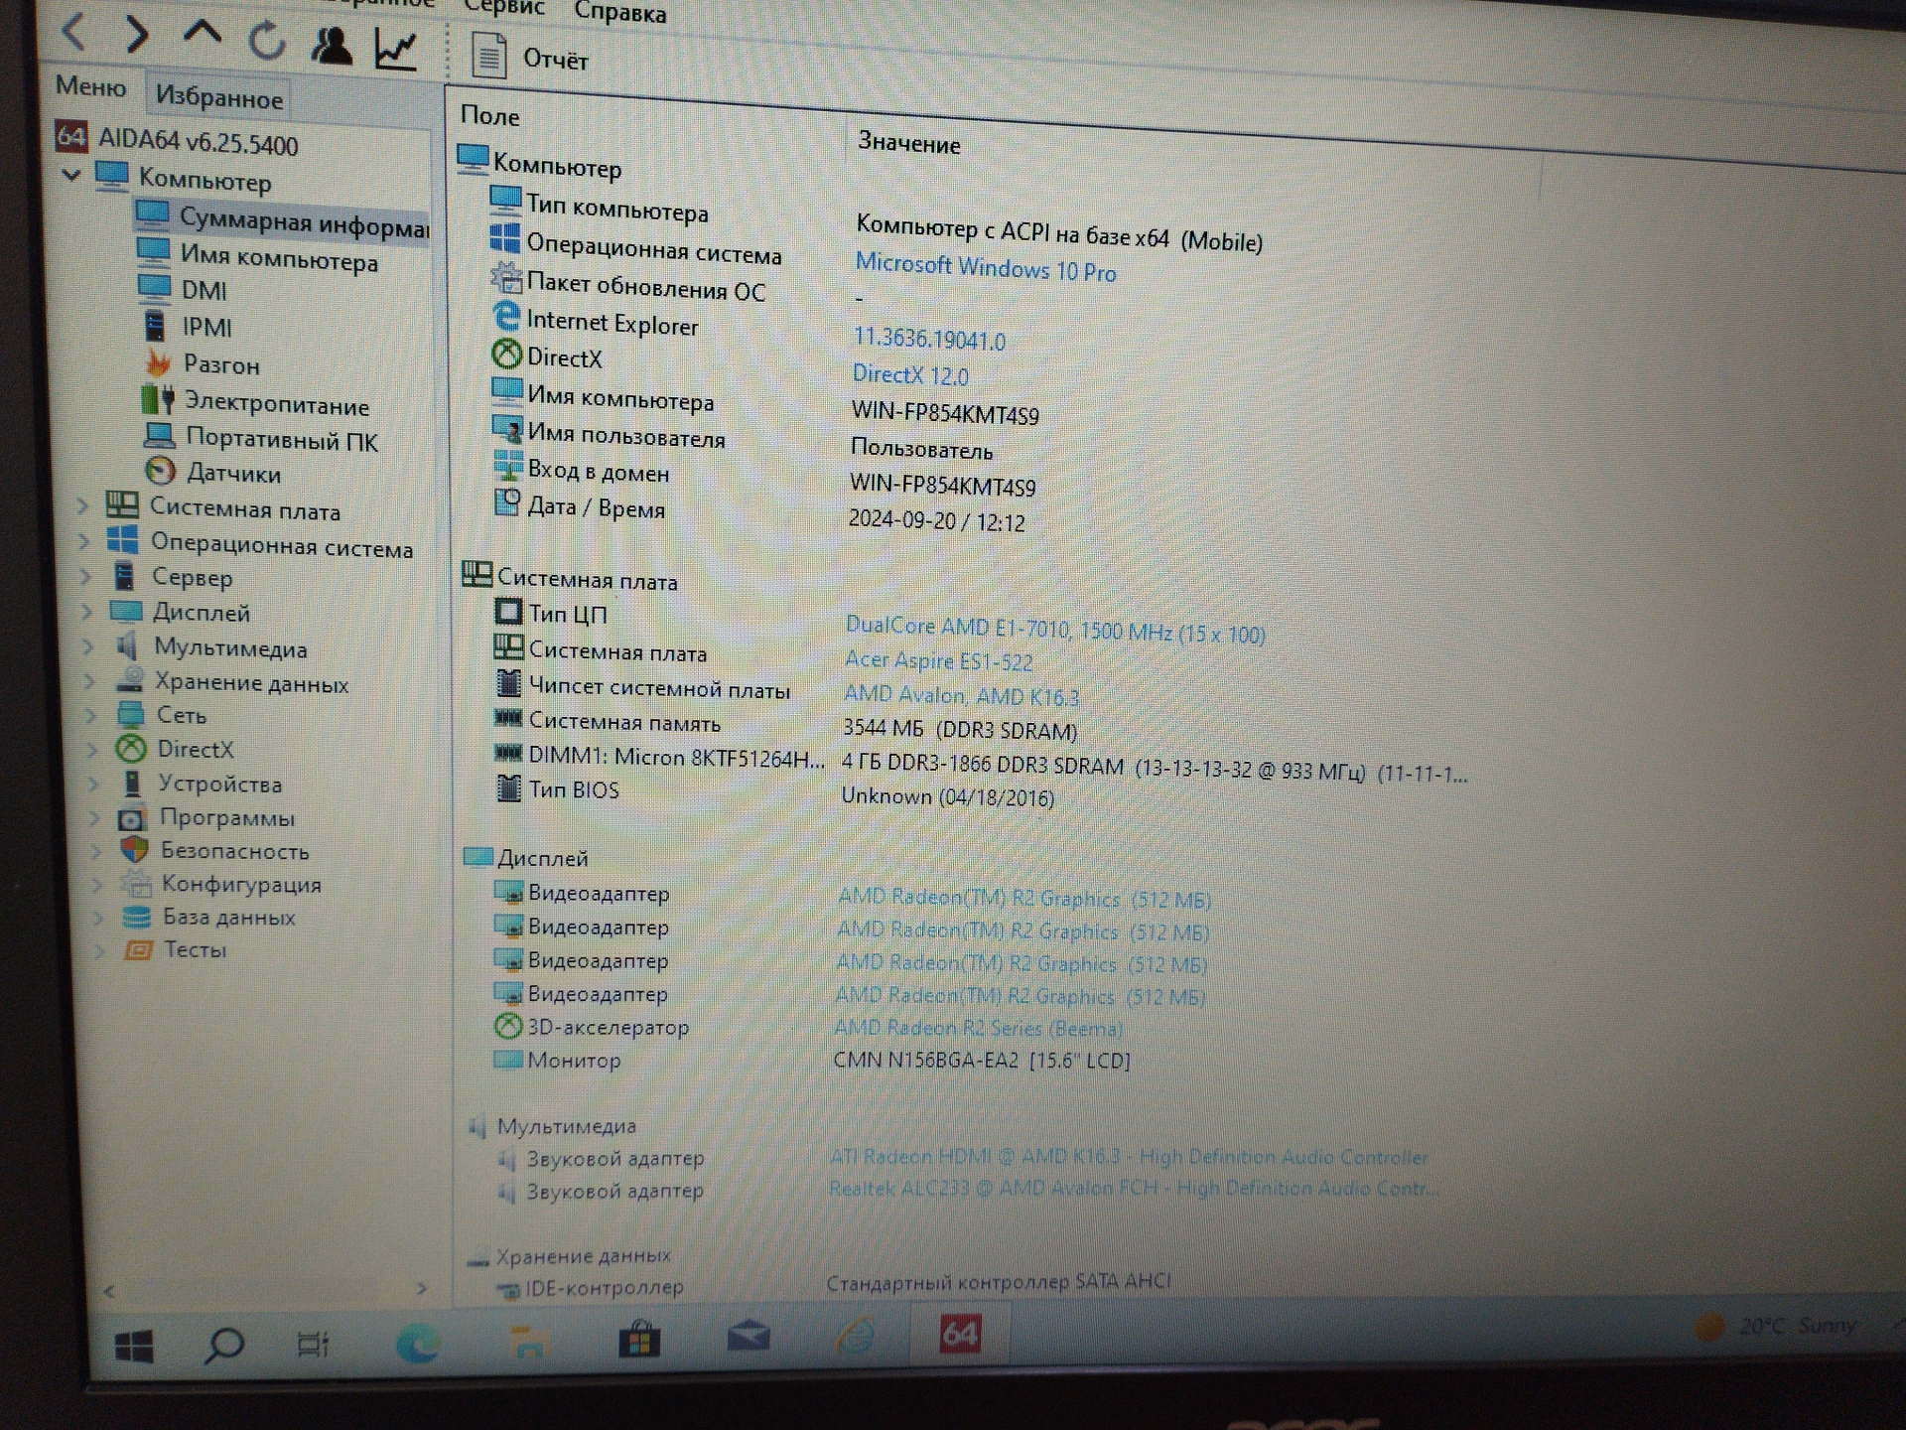
Task: Click the Forward navigation arrow
Action: coord(137,35)
